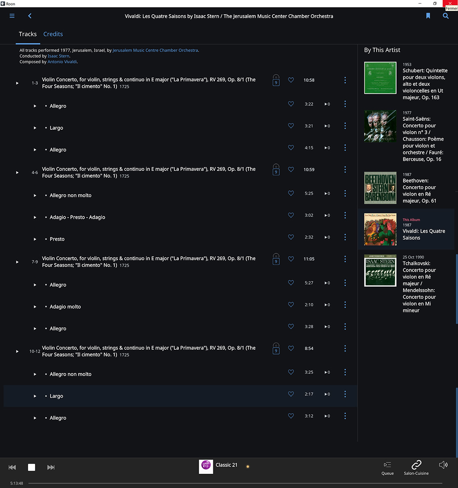Open search with the magnifier icon
The width and height of the screenshot is (458, 488).
(446, 16)
